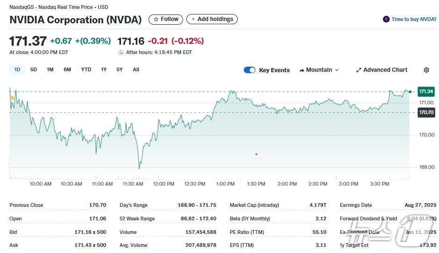Viewport: 439px width, 253px height.
Task: Click the orange event dot on chart
Action: pos(256,154)
